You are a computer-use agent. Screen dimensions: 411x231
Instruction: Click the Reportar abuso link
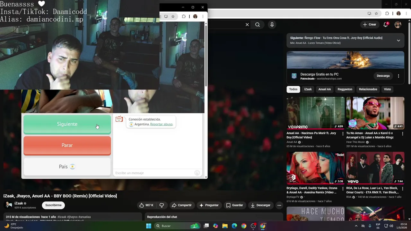tap(161, 124)
